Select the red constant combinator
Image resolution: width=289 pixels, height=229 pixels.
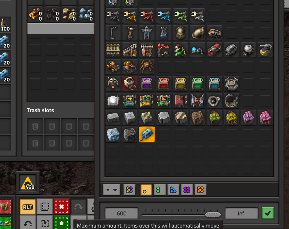coord(181,100)
